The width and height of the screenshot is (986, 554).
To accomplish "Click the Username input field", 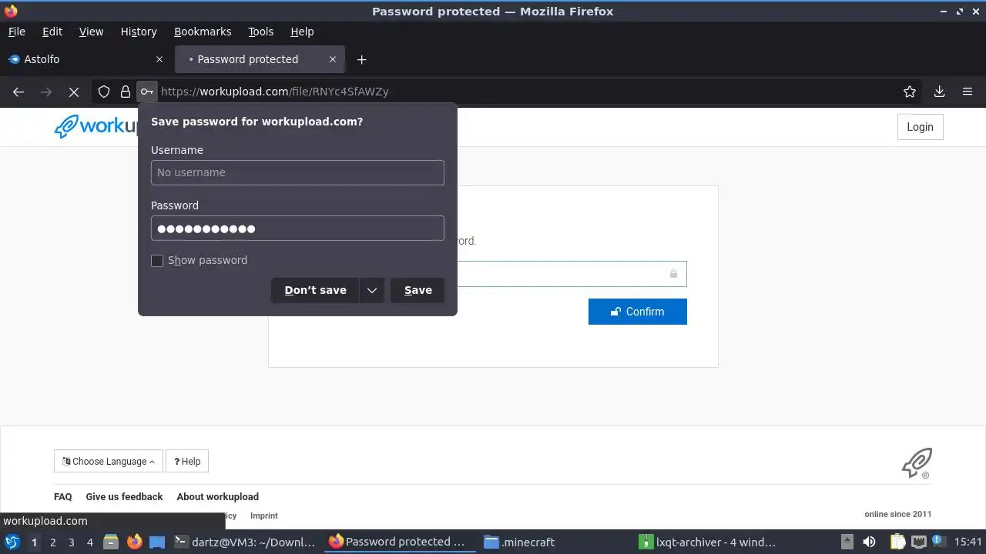I will 297,172.
